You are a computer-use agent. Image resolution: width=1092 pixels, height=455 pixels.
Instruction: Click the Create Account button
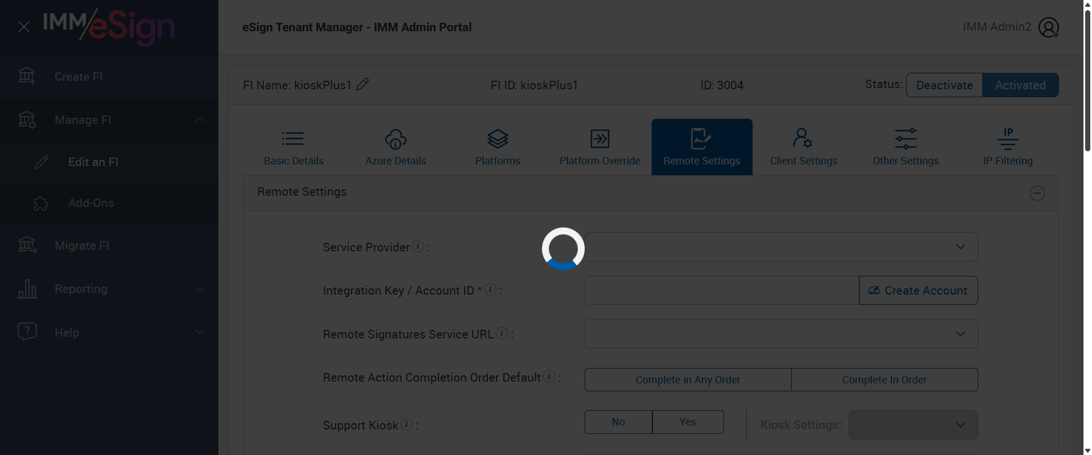(918, 291)
